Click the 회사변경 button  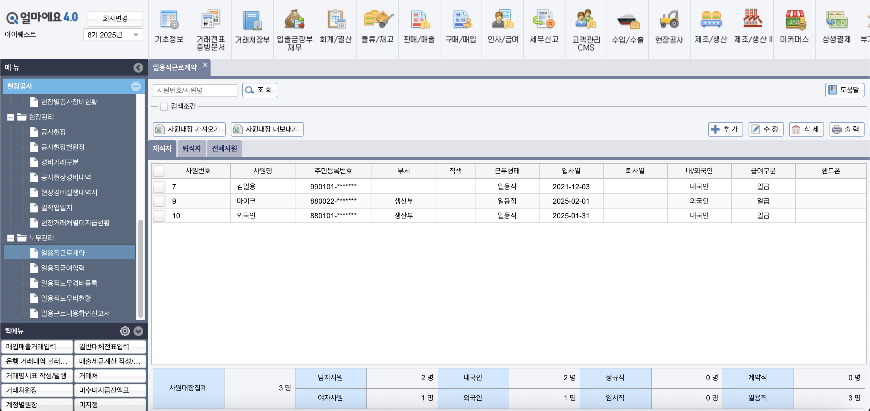(115, 18)
